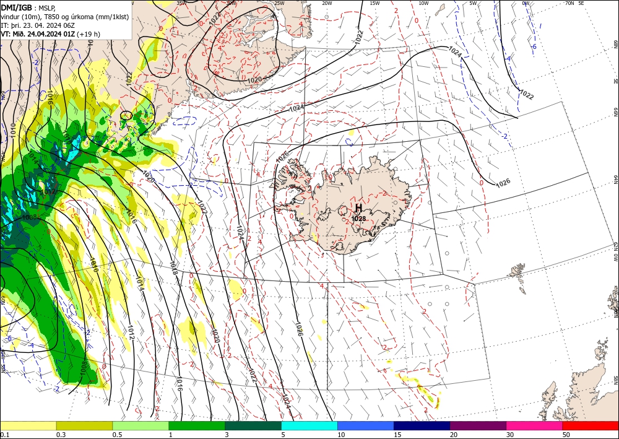
Task: Select the '1028' pressure value under H
Action: coord(358,219)
